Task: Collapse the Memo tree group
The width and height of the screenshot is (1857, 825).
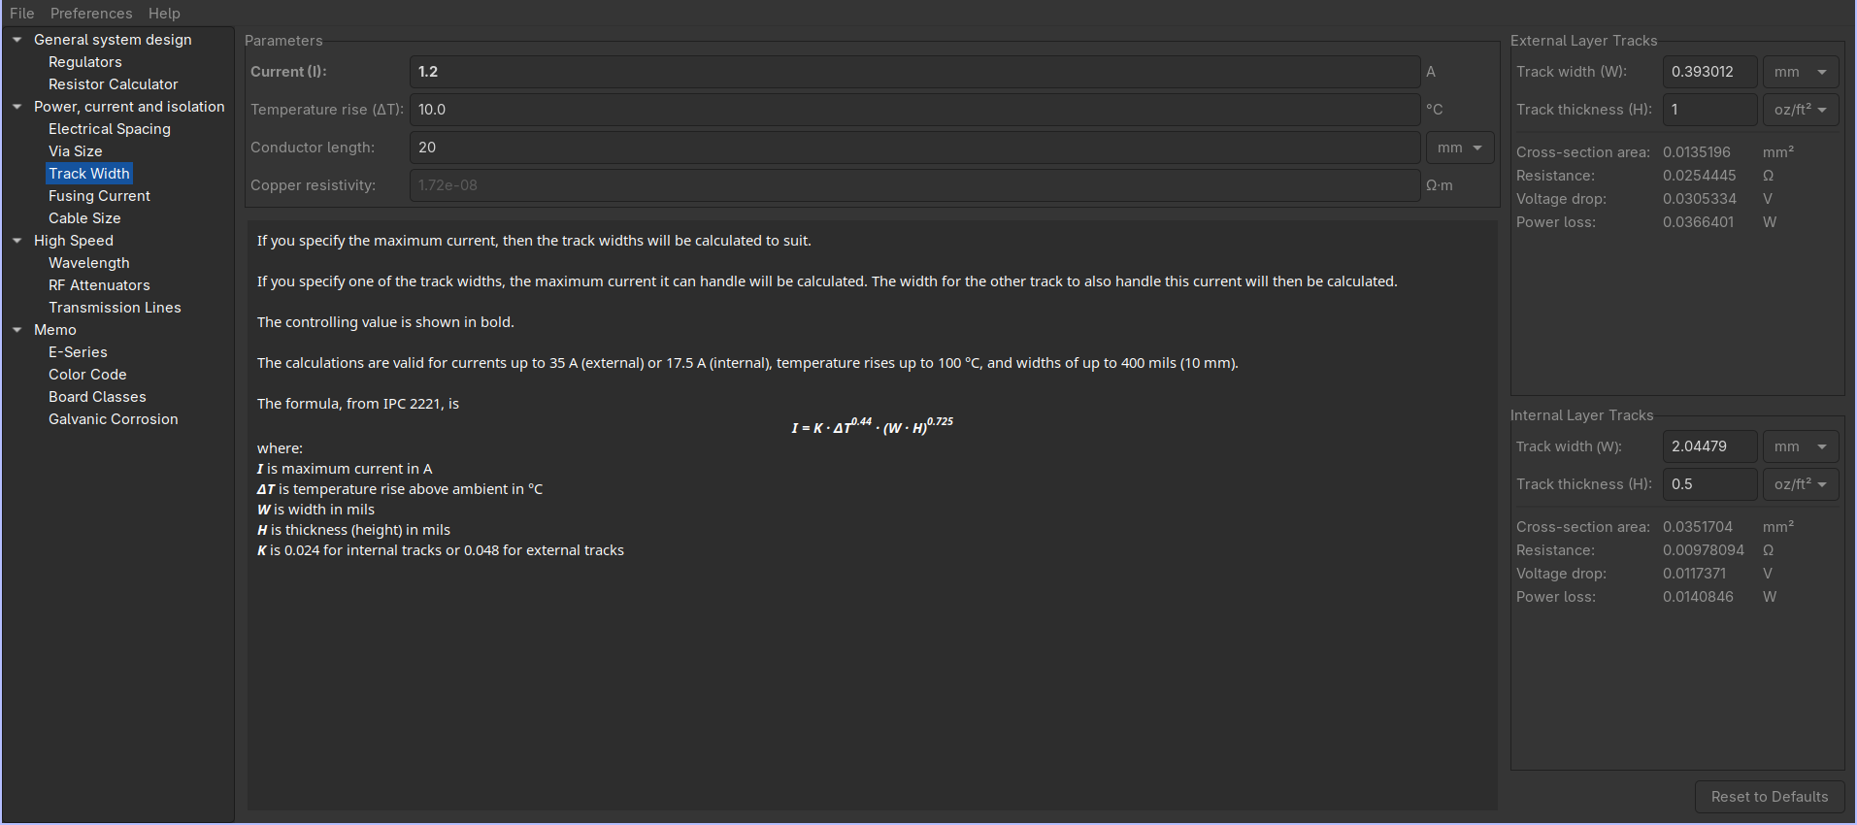Action: pos(17,330)
